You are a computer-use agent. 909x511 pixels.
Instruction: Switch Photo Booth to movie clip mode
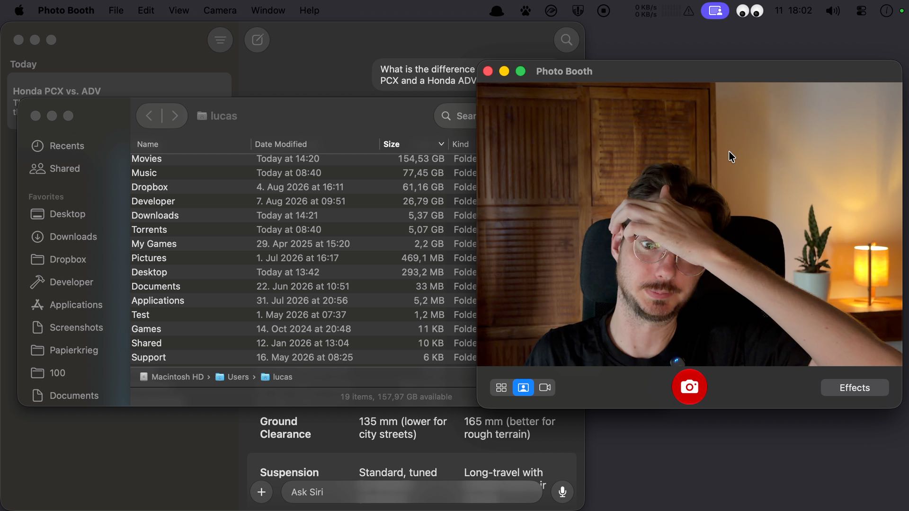[545, 388]
